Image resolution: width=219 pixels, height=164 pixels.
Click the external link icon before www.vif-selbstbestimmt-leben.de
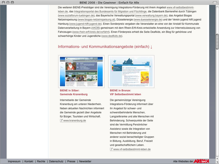point(111,149)
